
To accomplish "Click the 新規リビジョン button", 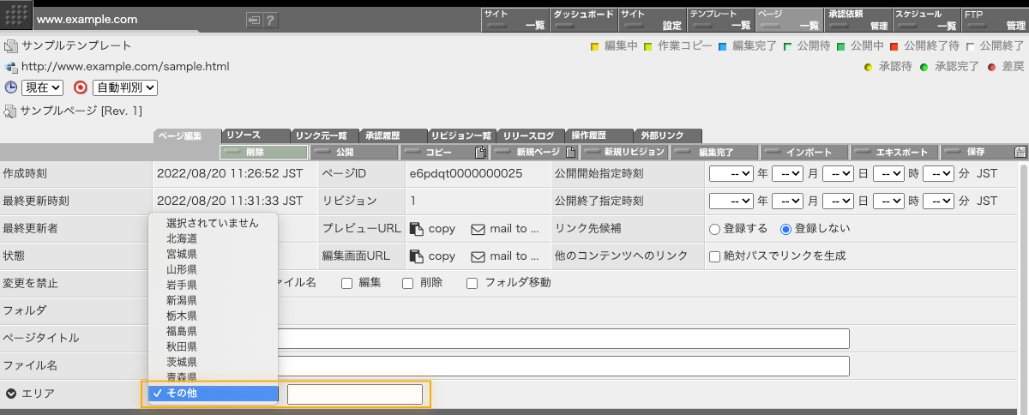I will tap(626, 152).
